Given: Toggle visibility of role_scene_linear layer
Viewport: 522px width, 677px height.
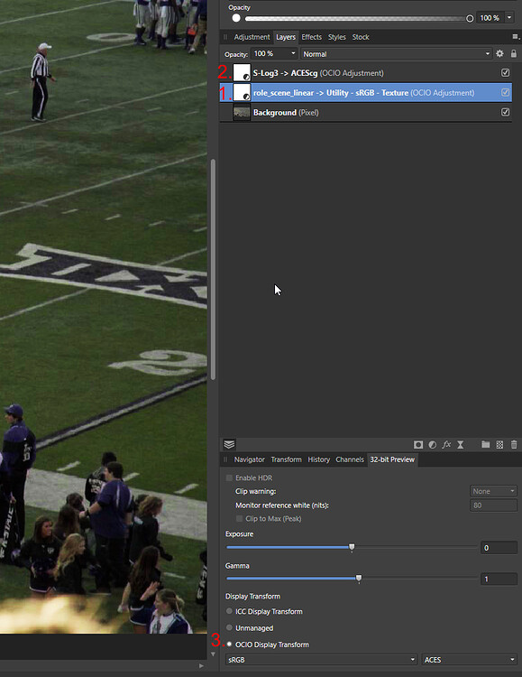Looking at the screenshot, I should click(505, 92).
